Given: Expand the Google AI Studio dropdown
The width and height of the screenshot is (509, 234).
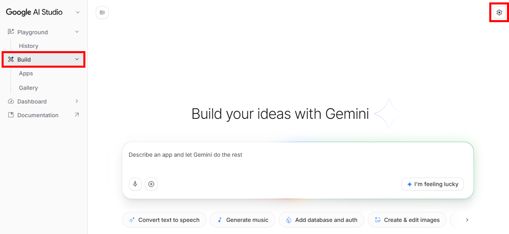Looking at the screenshot, I should (x=78, y=12).
